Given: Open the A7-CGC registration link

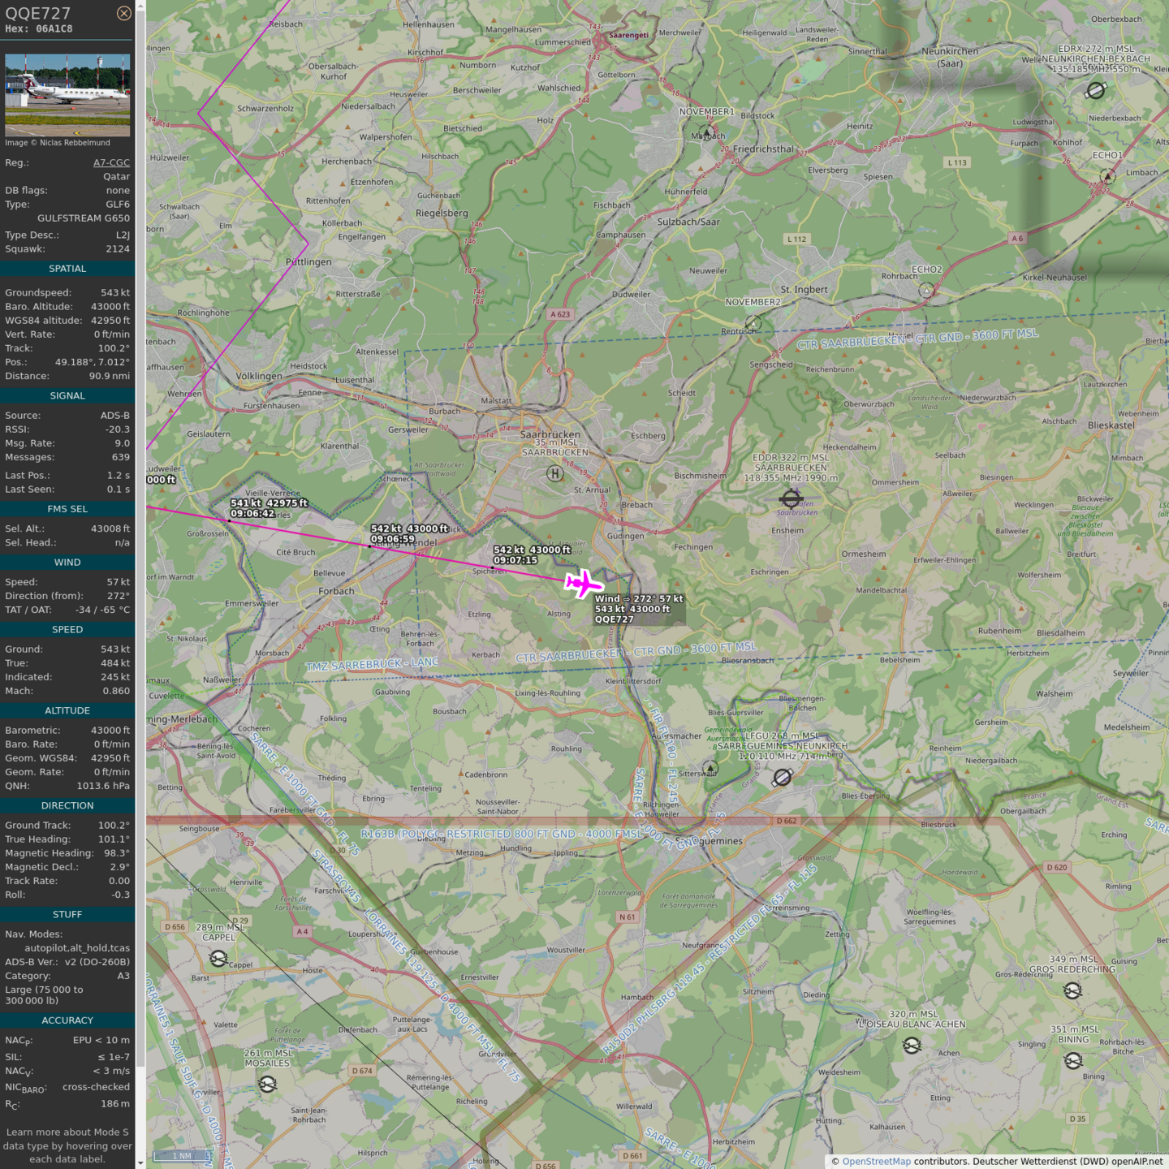Looking at the screenshot, I should tap(111, 162).
